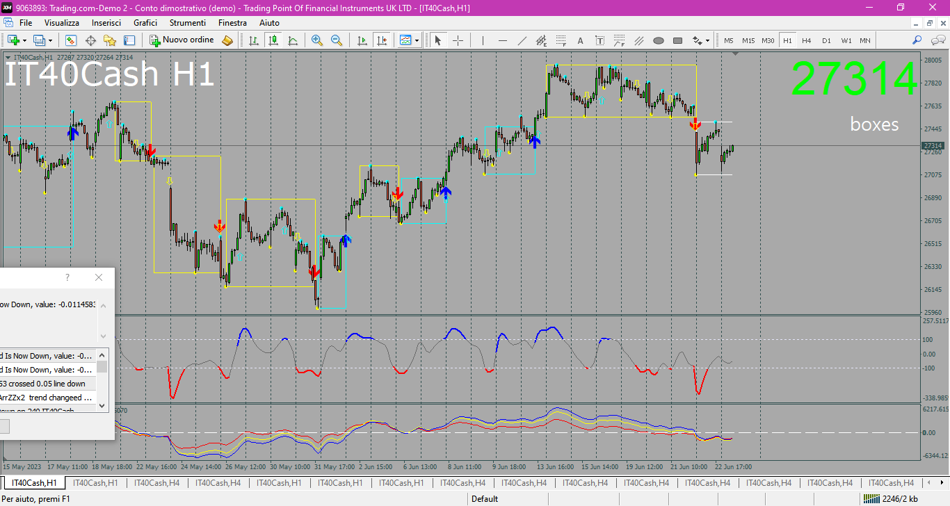Launch MetaEditor with the yellow book icon

(227, 40)
